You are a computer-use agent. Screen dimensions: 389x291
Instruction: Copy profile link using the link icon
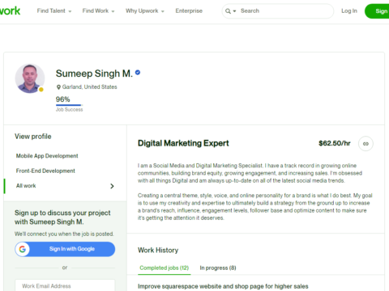365,144
